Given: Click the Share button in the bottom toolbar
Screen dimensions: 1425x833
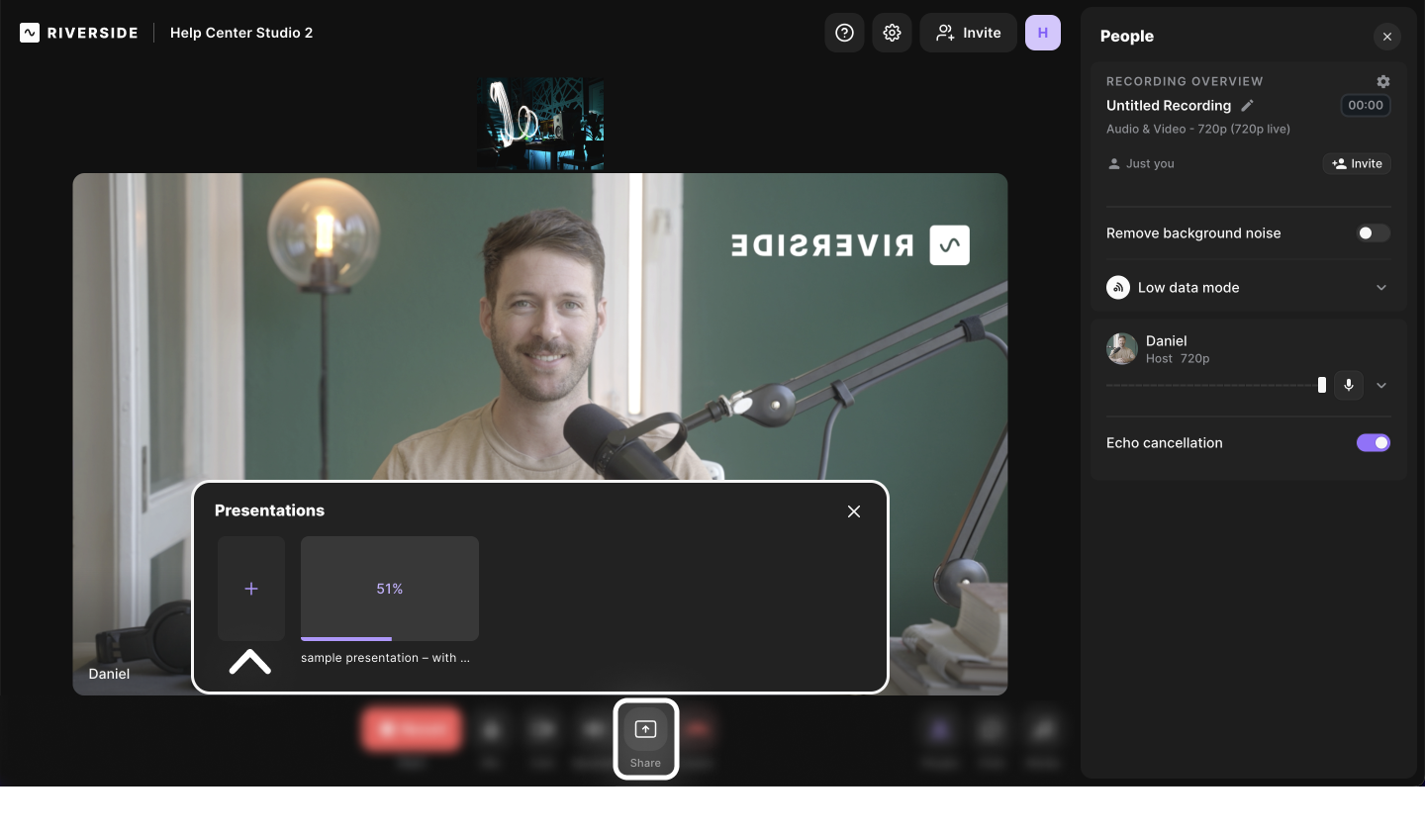Looking at the screenshot, I should coord(645,738).
